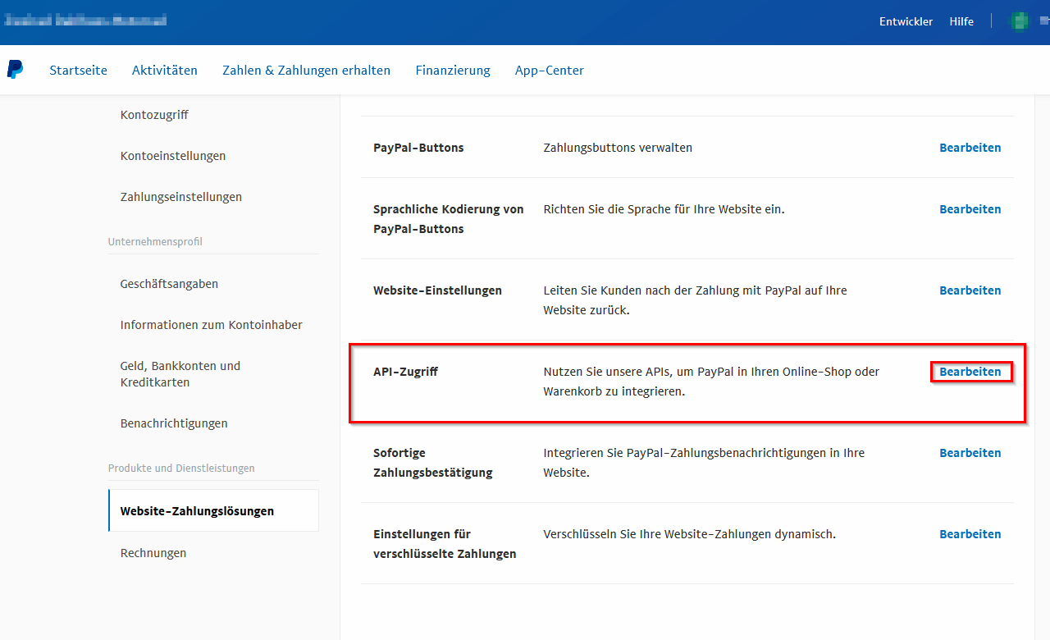The height and width of the screenshot is (640, 1050).
Task: Edit Website-Einstellungen via Bearbeiten
Action: tap(970, 290)
